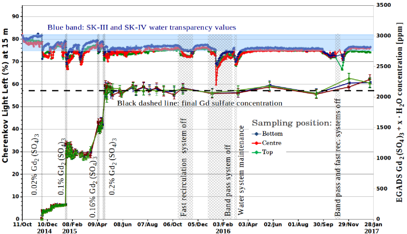Image resolution: width=407 pixels, height=234 pixels.
Task: Click the Centre legend entry marker
Action: coord(256,143)
